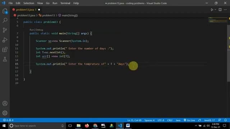Open the Accounts menu icon
This screenshot has width=230, height=129.
point(5,104)
